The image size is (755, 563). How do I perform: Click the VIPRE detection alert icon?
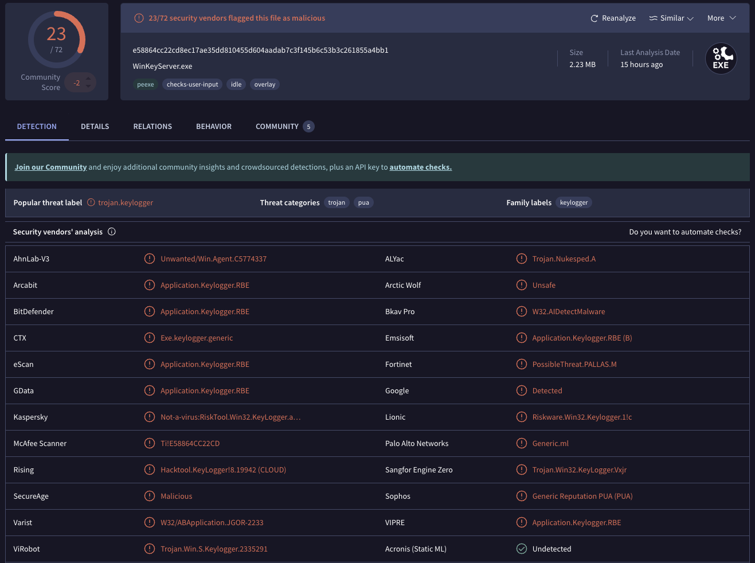(522, 522)
